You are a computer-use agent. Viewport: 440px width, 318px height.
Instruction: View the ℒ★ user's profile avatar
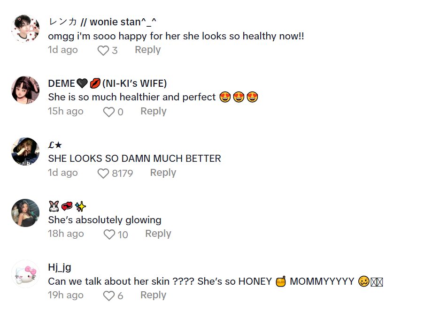pos(25,151)
